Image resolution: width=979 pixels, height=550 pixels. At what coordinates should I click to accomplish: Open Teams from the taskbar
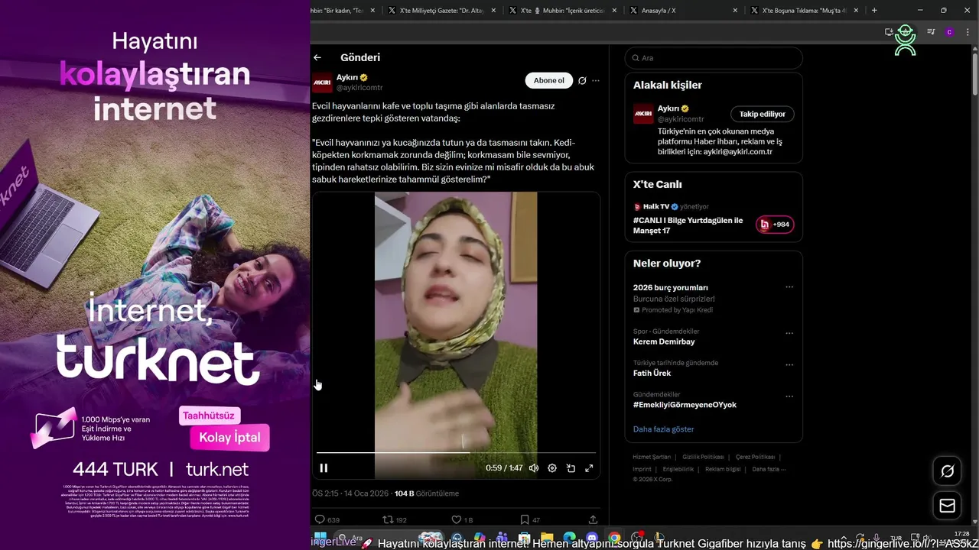pyautogui.click(x=502, y=538)
